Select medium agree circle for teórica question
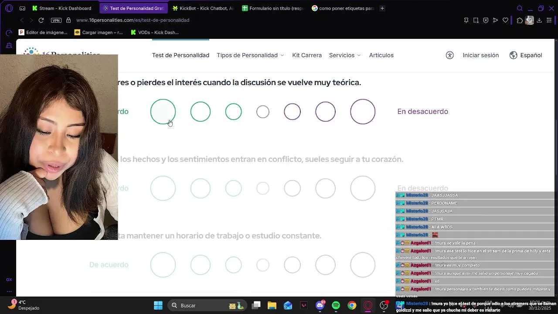The width and height of the screenshot is (558, 314). [201, 112]
